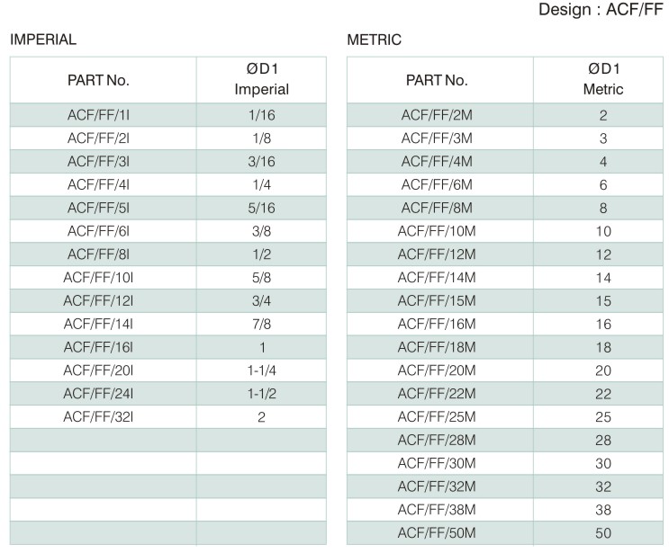Select metric diameter value 28
Viewport: 669px width, 553px height.
click(x=603, y=440)
